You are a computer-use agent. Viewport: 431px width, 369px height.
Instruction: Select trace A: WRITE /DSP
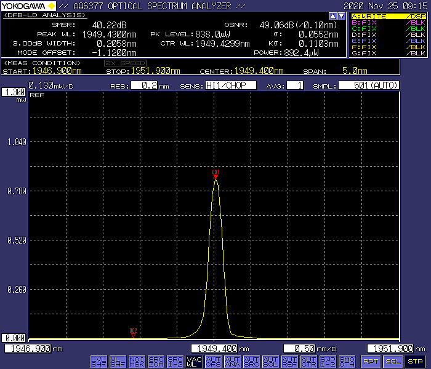click(389, 16)
